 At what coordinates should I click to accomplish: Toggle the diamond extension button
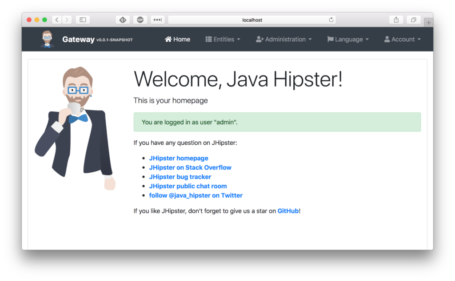click(x=123, y=20)
